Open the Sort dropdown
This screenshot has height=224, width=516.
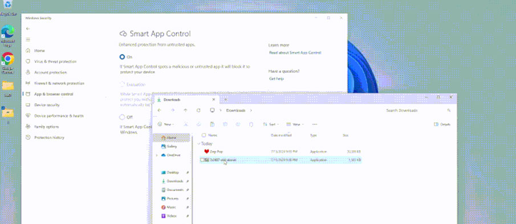click(x=271, y=124)
